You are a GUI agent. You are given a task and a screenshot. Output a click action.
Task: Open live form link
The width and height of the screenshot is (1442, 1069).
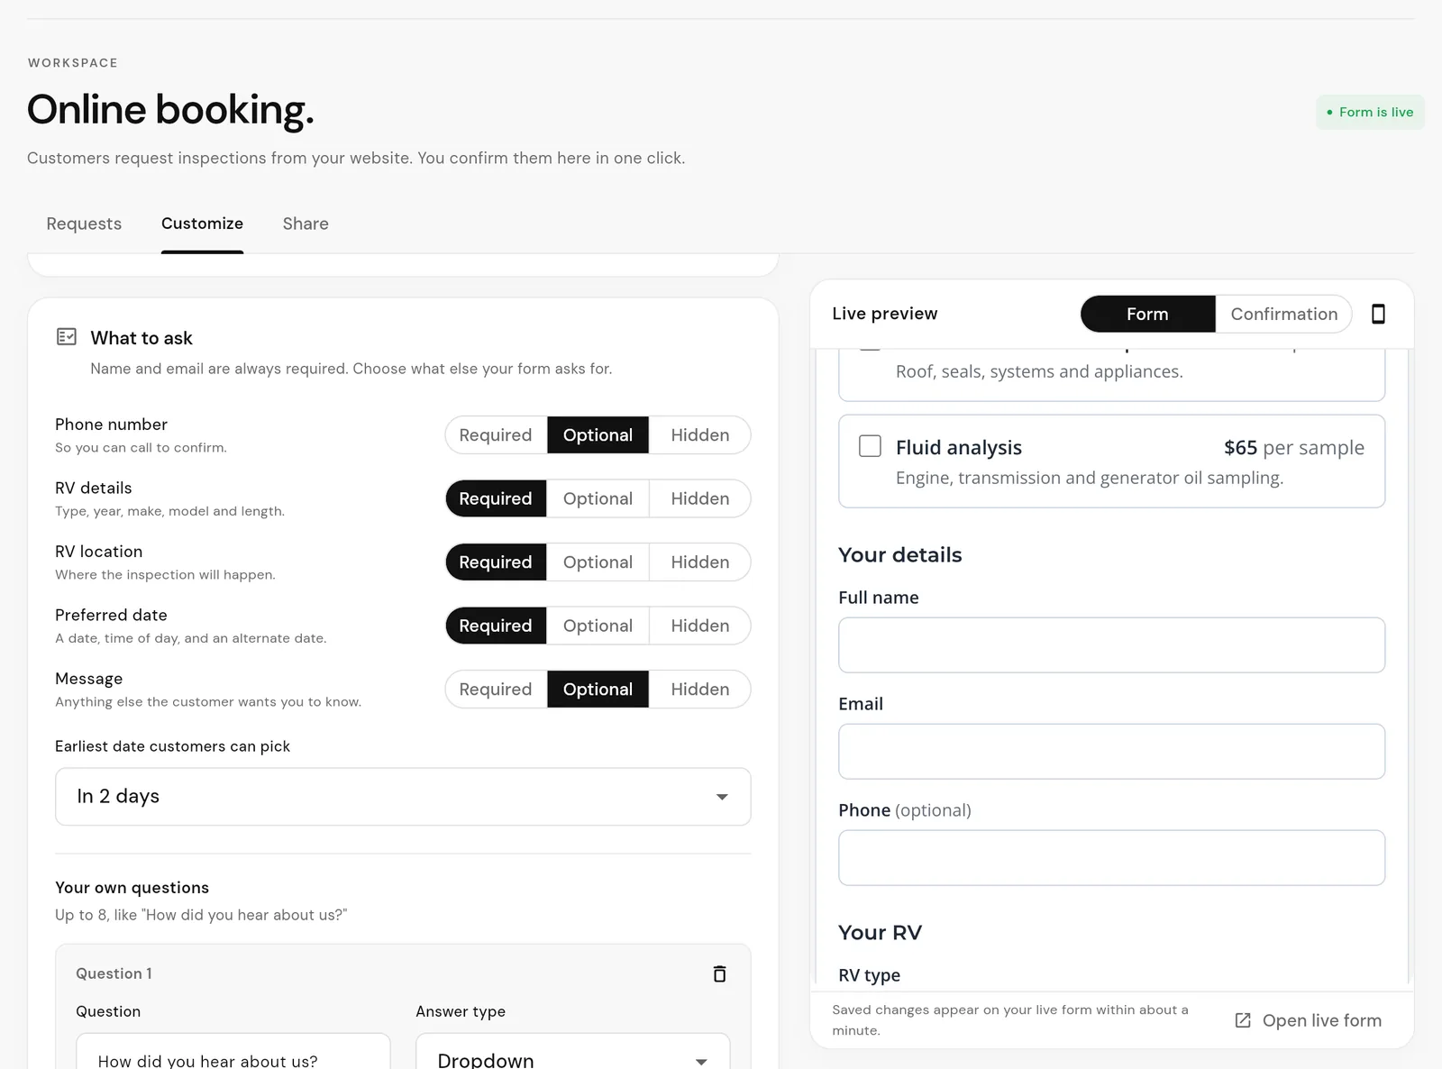point(1308,1020)
